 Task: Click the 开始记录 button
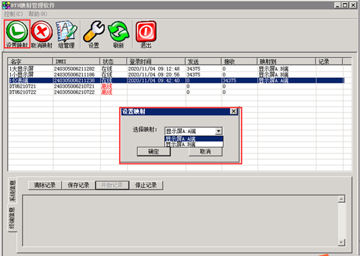point(112,185)
